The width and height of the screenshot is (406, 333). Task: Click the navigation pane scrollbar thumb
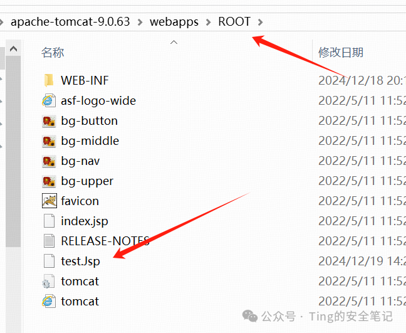(13, 152)
